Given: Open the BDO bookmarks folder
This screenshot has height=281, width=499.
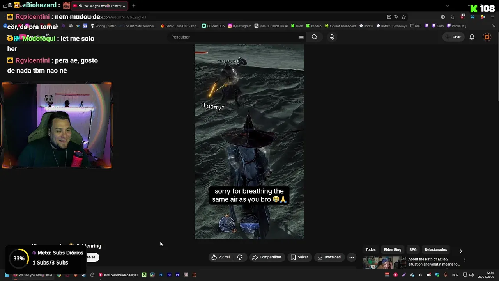Looking at the screenshot, I should (416, 26).
